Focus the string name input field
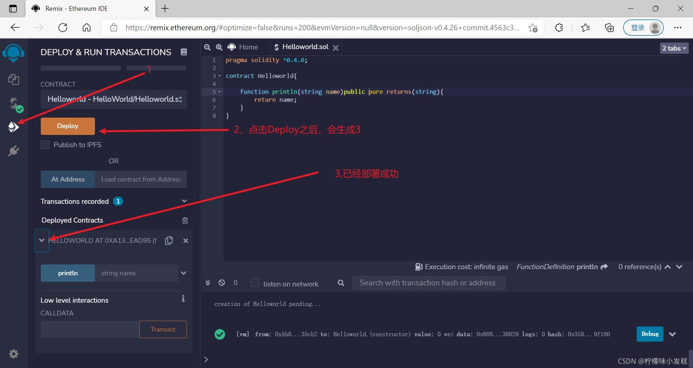 pos(136,273)
